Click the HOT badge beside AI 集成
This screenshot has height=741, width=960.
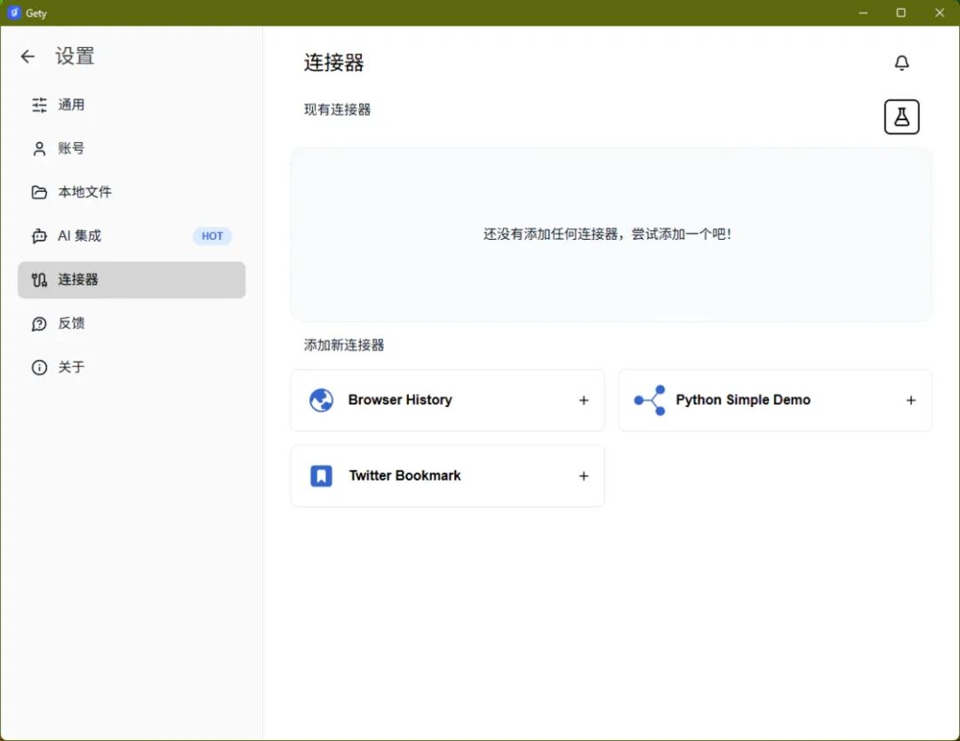pyautogui.click(x=212, y=236)
